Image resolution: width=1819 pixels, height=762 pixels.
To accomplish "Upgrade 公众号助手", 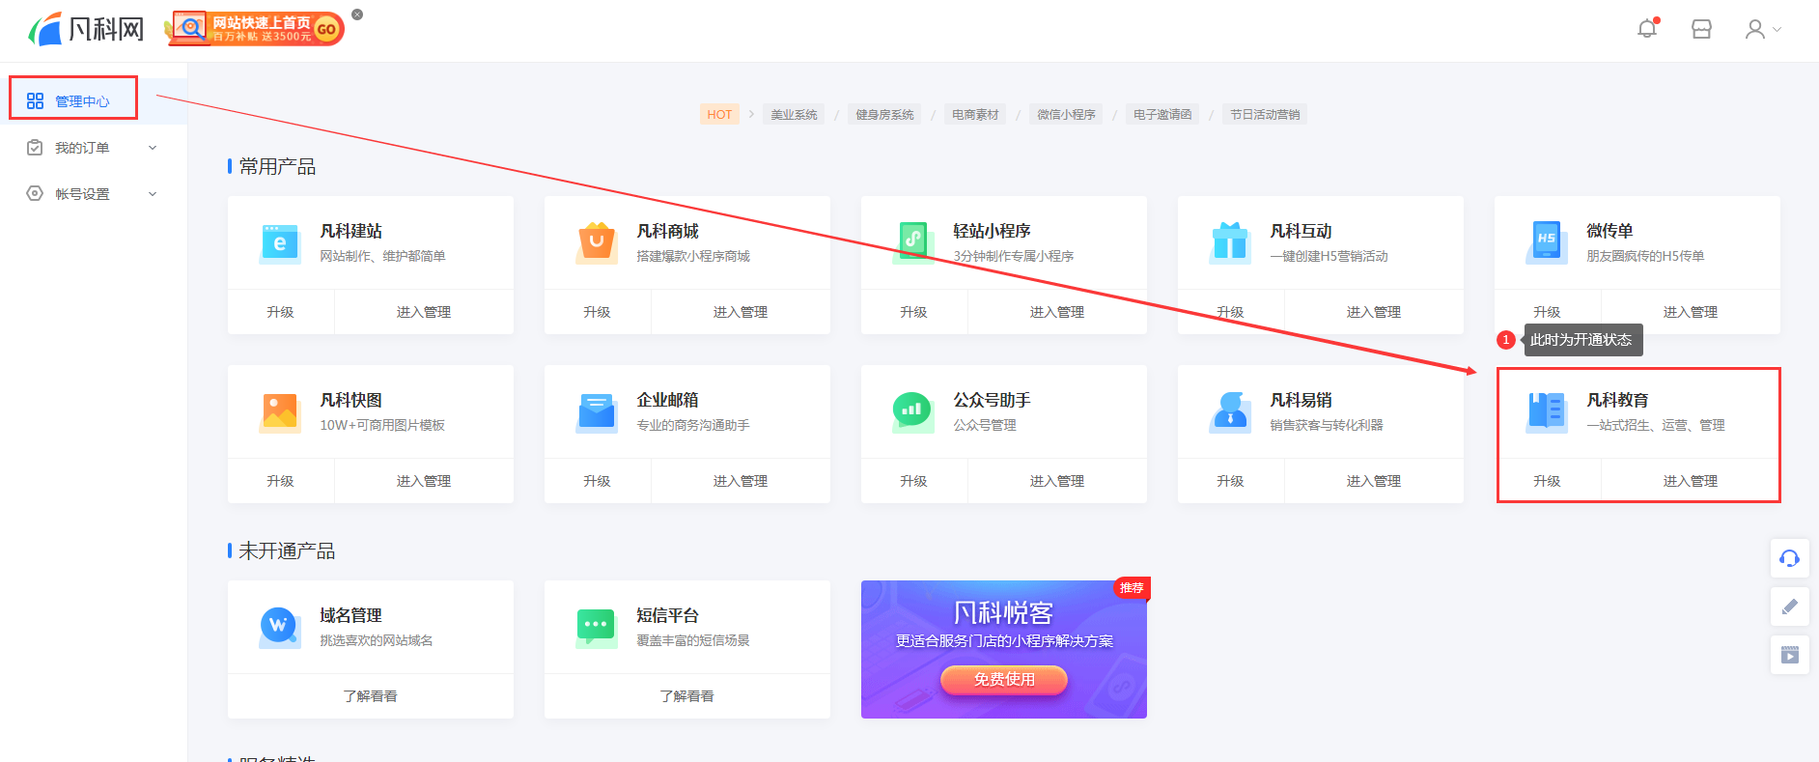I will 913,481.
